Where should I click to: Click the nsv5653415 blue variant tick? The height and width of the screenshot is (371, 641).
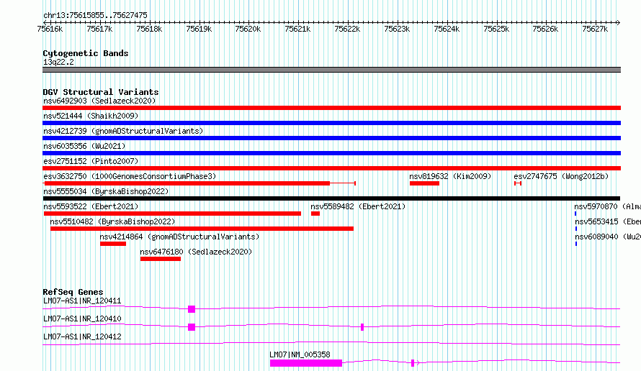pos(576,229)
